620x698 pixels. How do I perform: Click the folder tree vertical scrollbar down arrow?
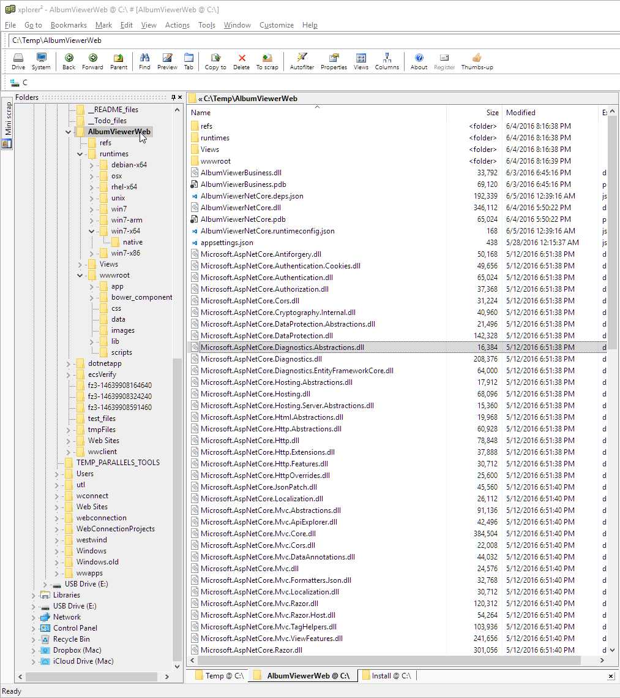pyautogui.click(x=177, y=666)
